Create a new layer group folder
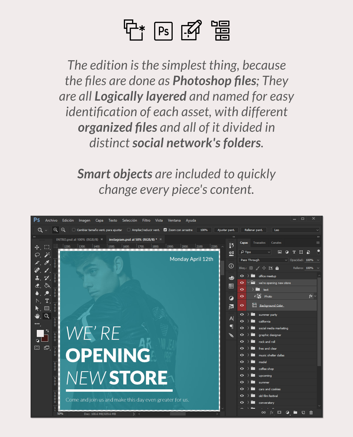This screenshot has width=353, height=437. (x=295, y=413)
